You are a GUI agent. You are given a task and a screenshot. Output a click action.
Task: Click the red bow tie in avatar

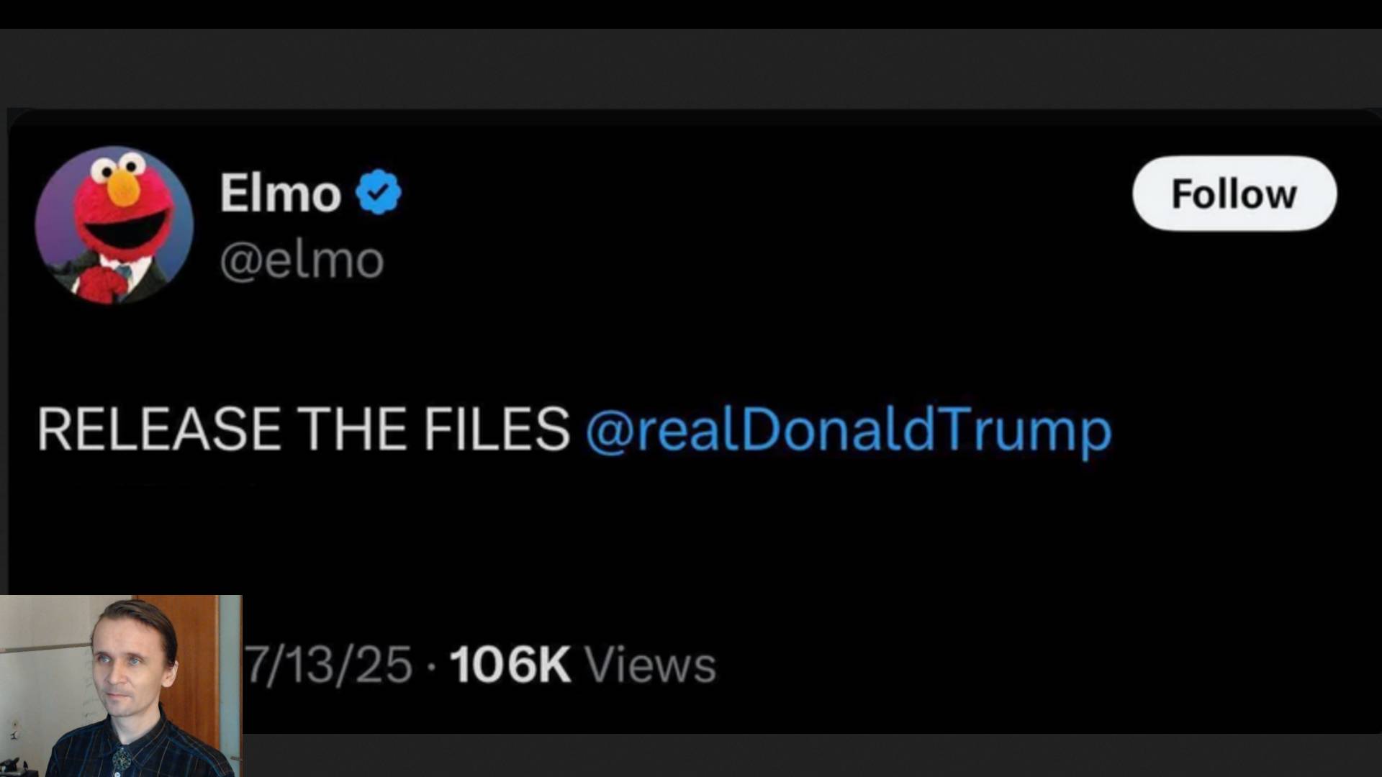pos(99,283)
